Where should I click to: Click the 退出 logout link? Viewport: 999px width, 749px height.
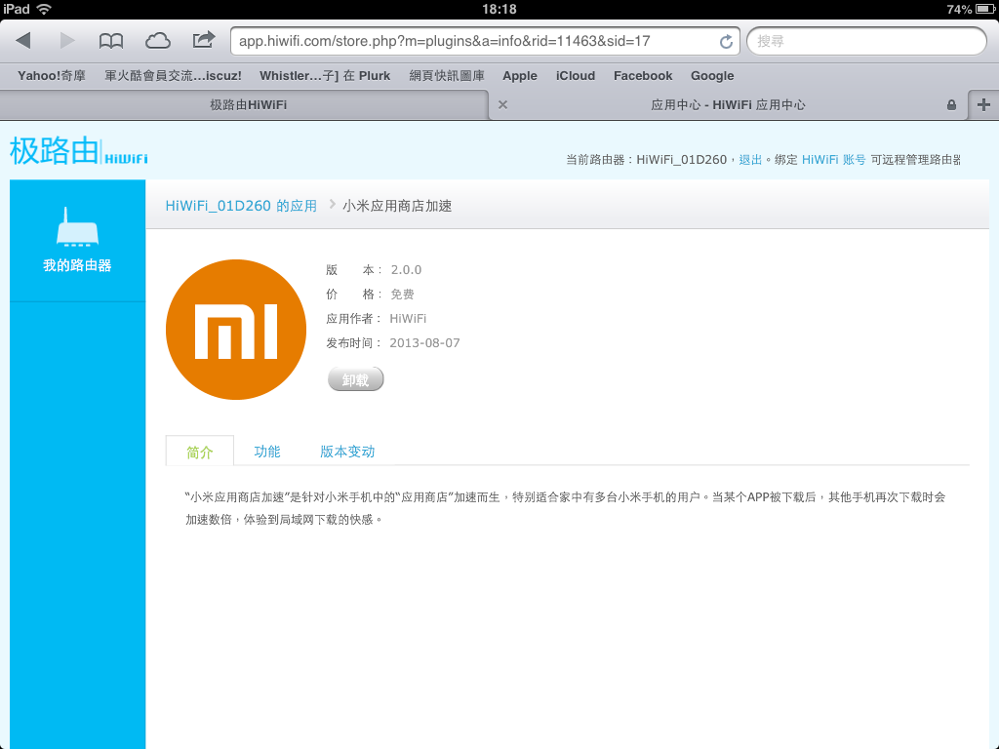pos(750,160)
